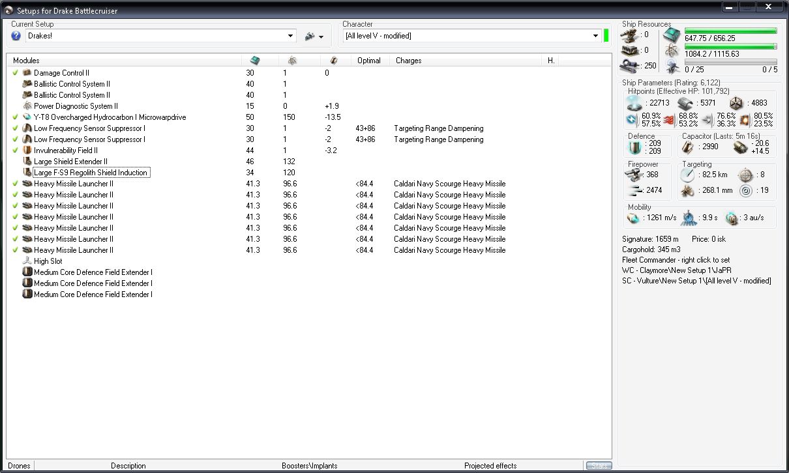
Task: Click the velocity icon showing 1261 m/s
Action: coord(634,218)
